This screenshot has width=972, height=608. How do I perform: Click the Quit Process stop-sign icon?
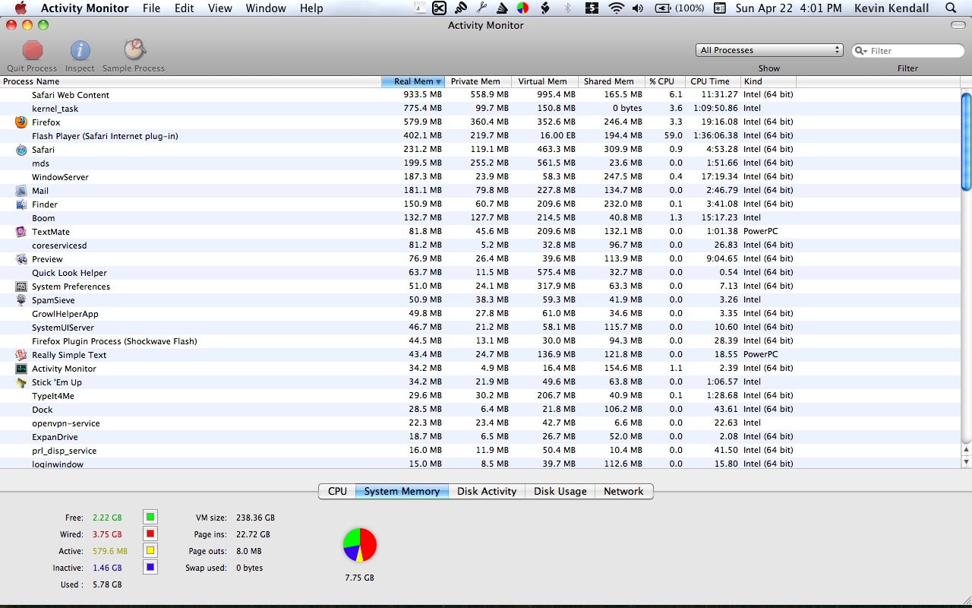[32, 50]
